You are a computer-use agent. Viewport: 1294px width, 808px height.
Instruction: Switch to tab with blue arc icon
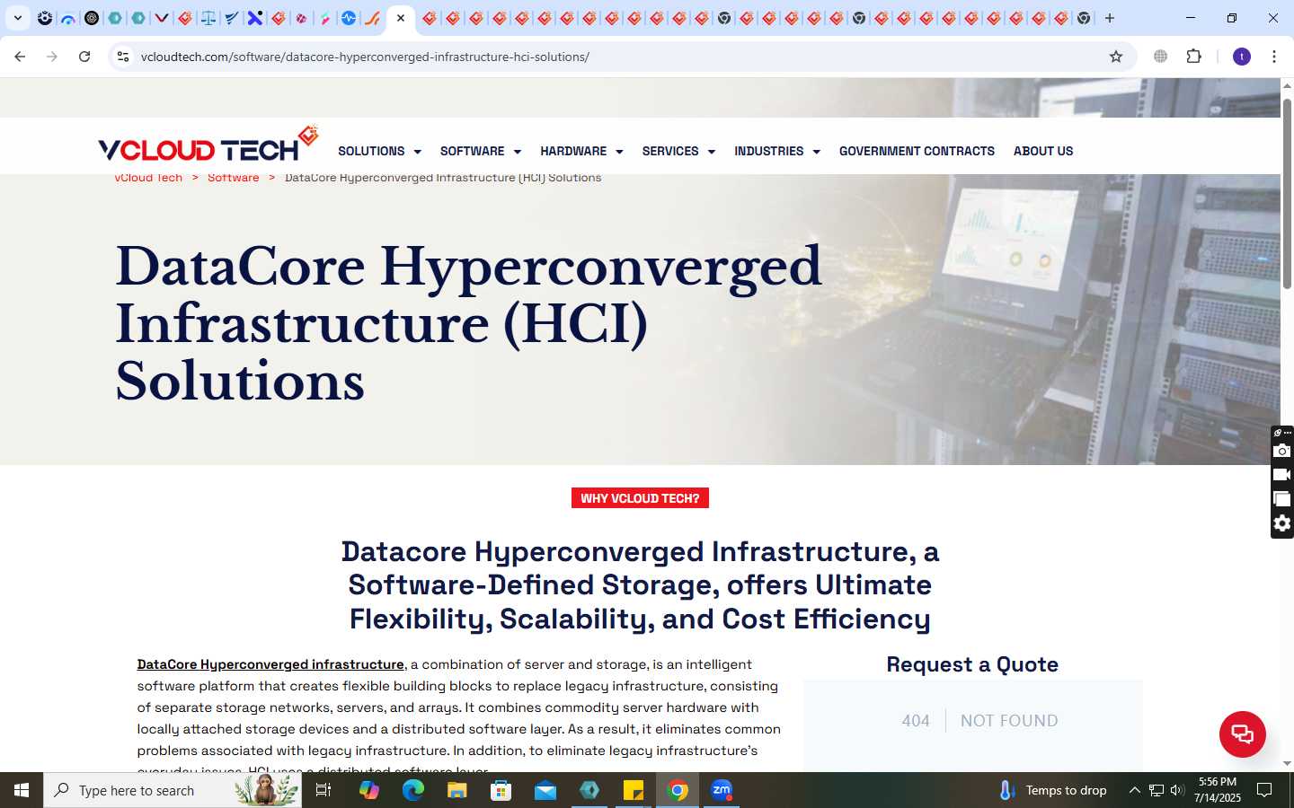(x=68, y=18)
